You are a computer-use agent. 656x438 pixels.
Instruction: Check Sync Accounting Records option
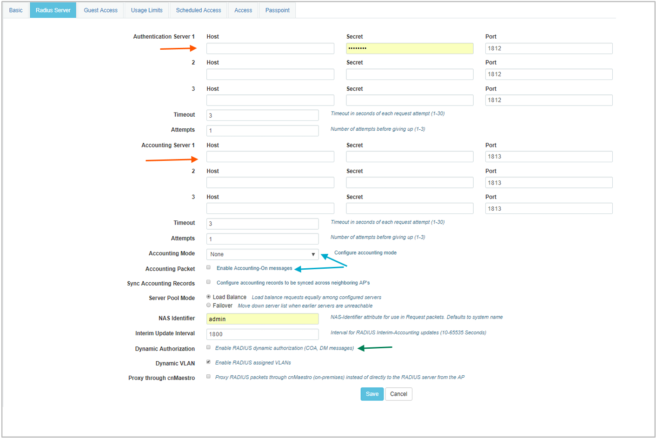[x=209, y=282]
